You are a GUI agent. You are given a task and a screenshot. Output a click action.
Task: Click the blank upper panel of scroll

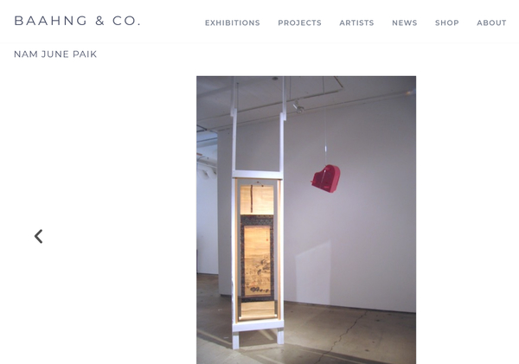257,200
